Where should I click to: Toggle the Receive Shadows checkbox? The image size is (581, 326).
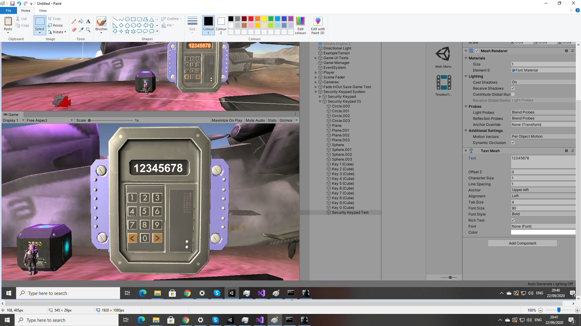tap(513, 88)
